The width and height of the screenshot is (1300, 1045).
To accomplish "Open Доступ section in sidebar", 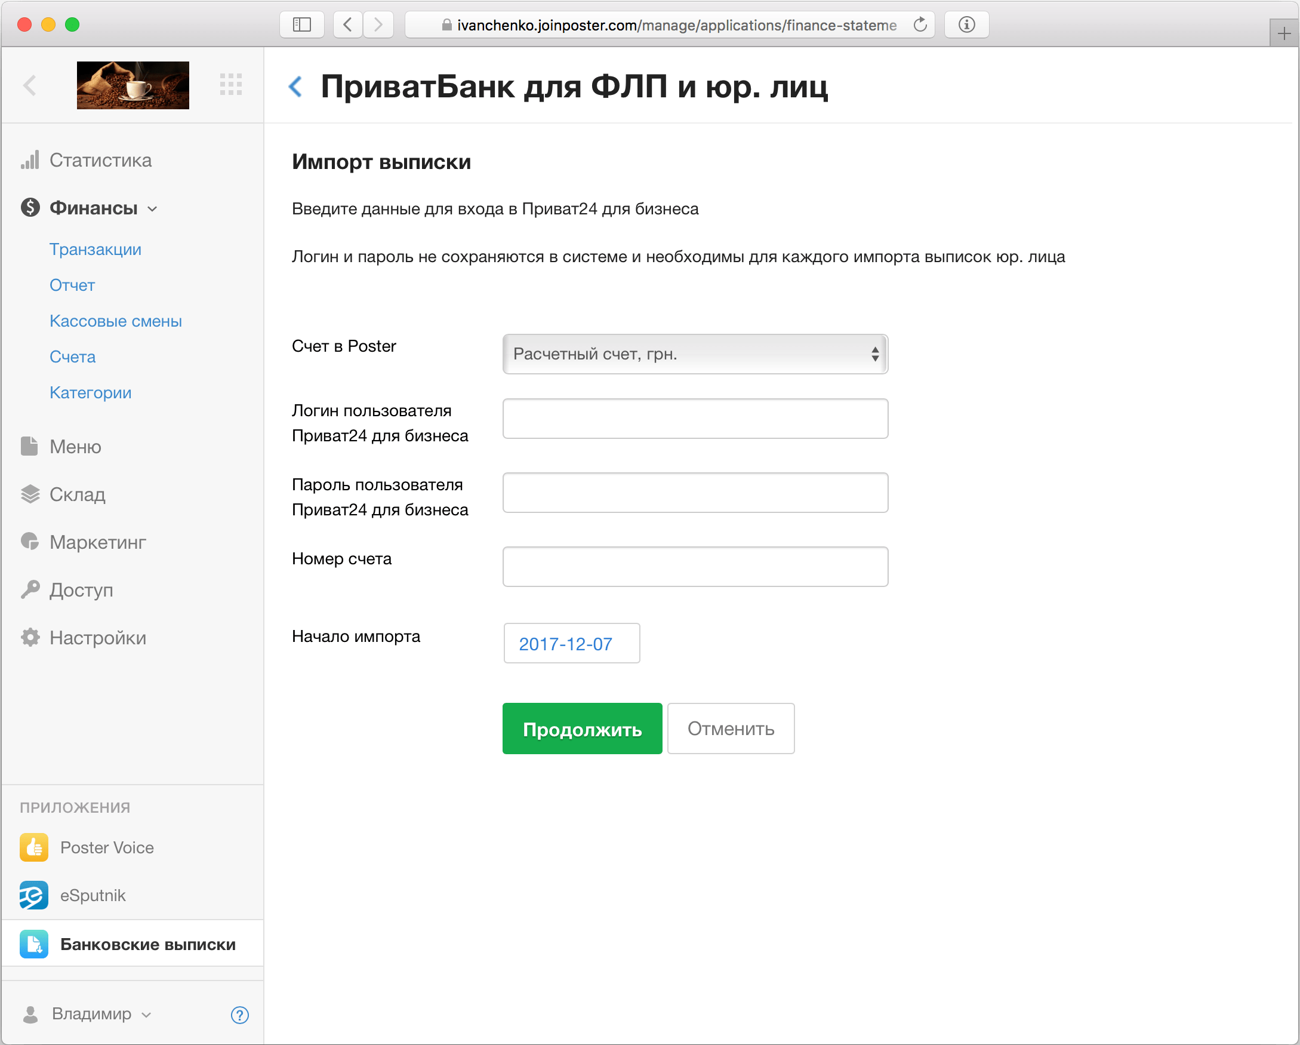I will pyautogui.click(x=81, y=589).
